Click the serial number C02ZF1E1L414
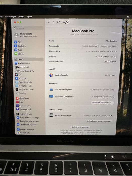The image size is (132, 176). point(110,62)
